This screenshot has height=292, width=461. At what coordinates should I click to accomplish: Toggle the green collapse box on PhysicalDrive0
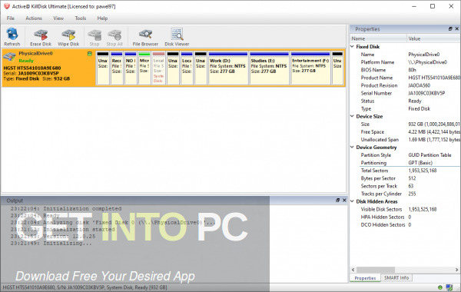90,54
